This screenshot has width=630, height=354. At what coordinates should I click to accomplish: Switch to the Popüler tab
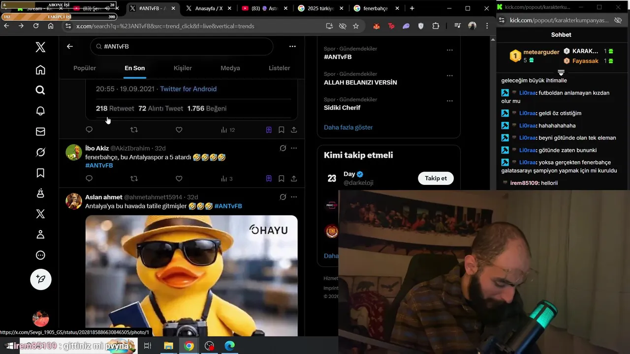85,68
